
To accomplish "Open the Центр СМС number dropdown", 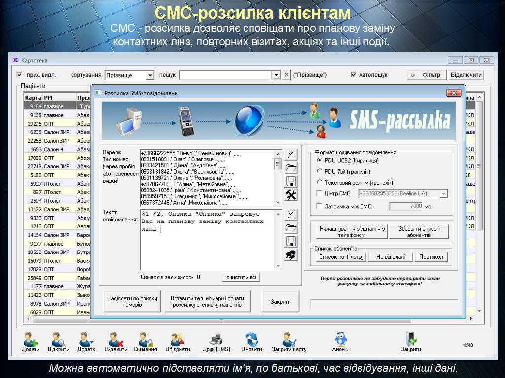I will 443,194.
